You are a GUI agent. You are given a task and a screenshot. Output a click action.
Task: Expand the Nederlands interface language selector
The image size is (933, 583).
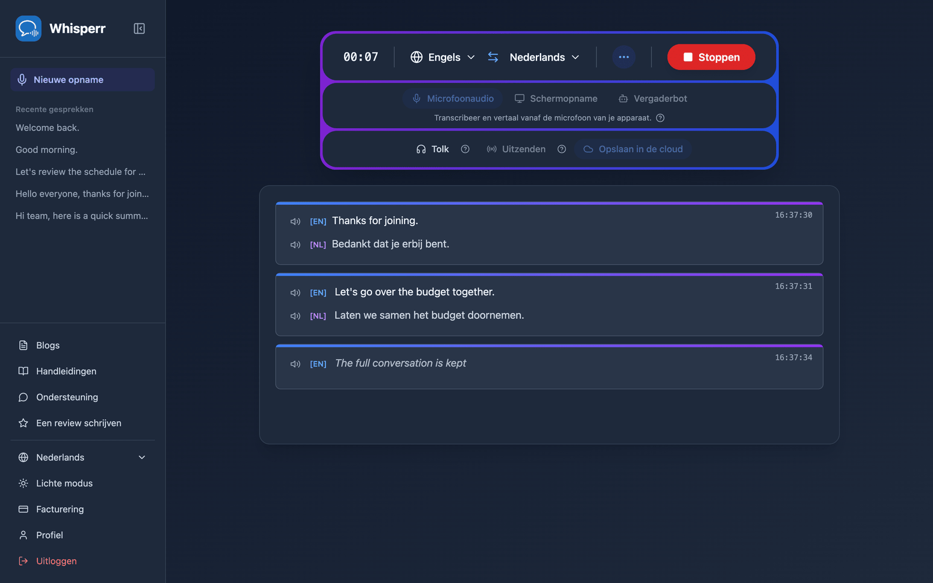click(82, 458)
